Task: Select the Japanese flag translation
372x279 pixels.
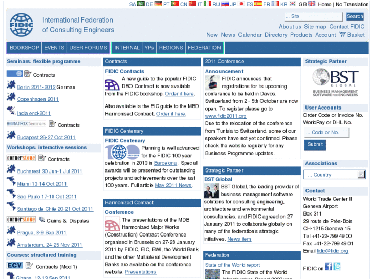Action: [242, 4]
